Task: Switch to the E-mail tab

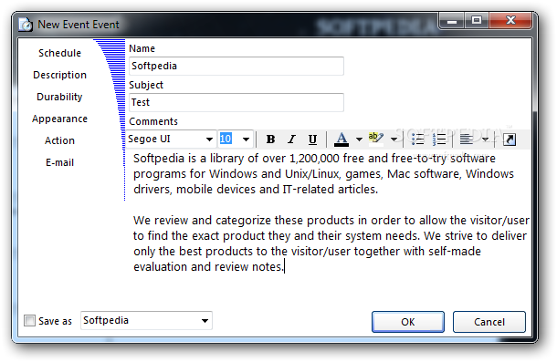Action: tap(59, 162)
